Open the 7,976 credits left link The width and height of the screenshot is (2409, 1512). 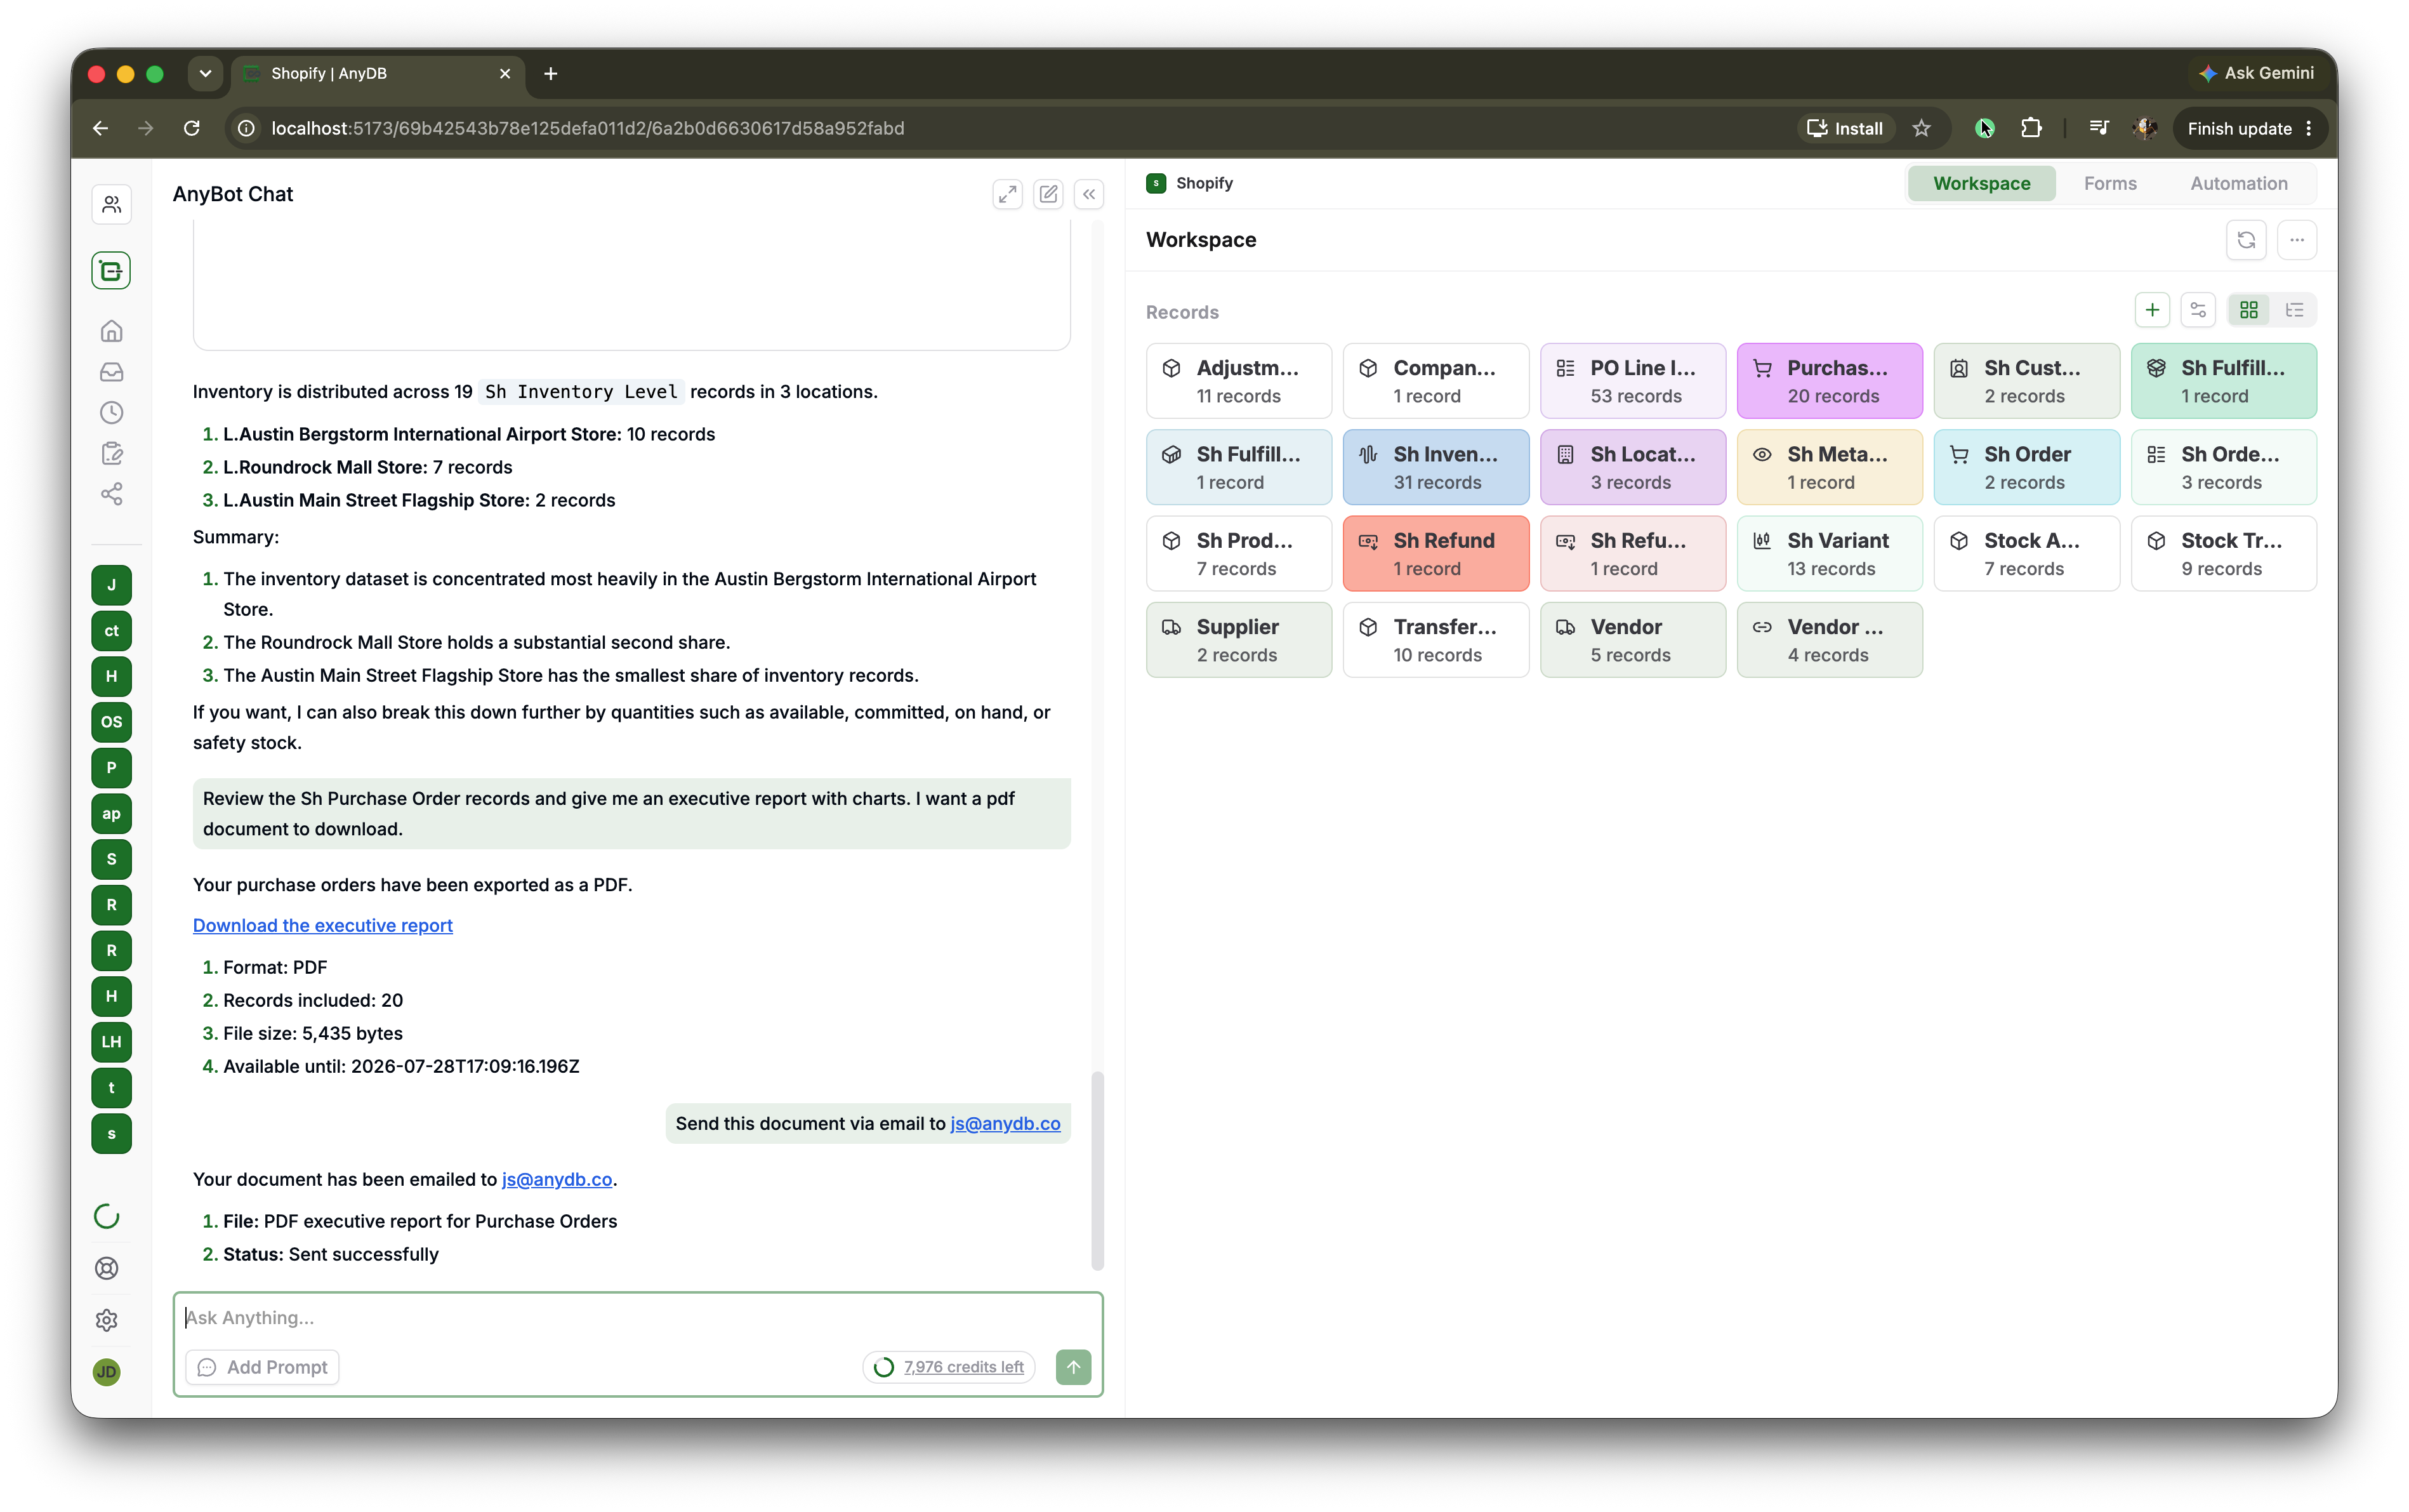tap(963, 1366)
